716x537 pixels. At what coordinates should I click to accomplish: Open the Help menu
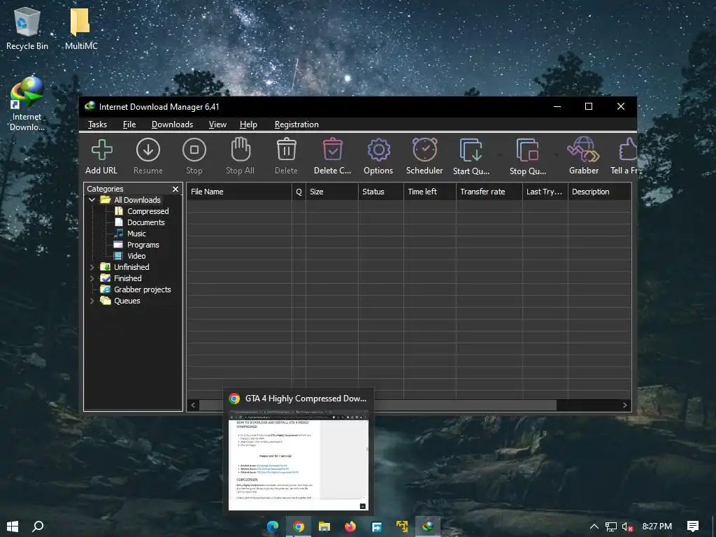(x=248, y=124)
